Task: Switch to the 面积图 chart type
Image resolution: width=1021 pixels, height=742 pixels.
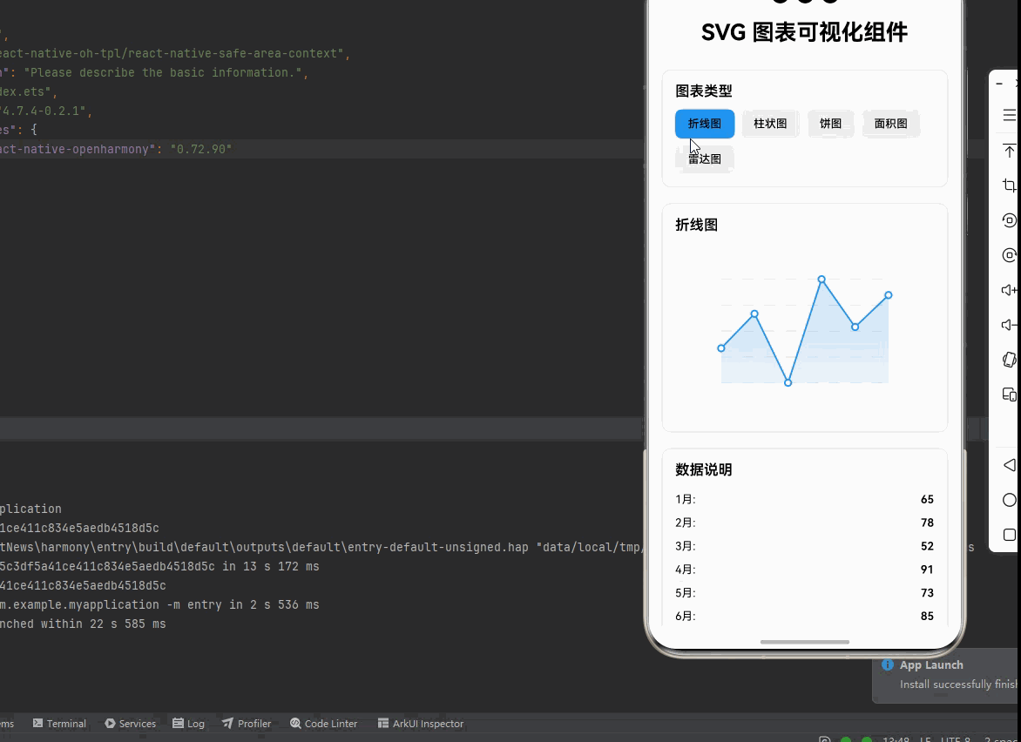Action: [891, 124]
